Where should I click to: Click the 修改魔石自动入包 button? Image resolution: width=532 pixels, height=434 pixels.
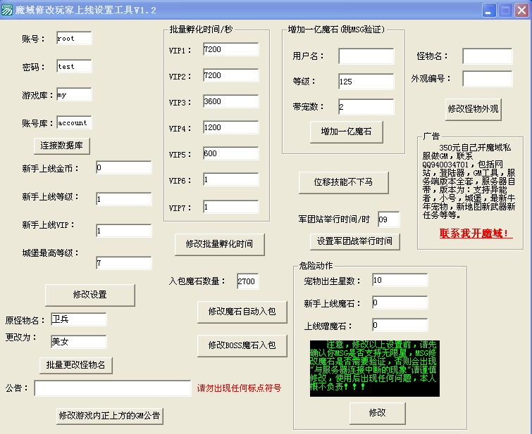point(242,312)
